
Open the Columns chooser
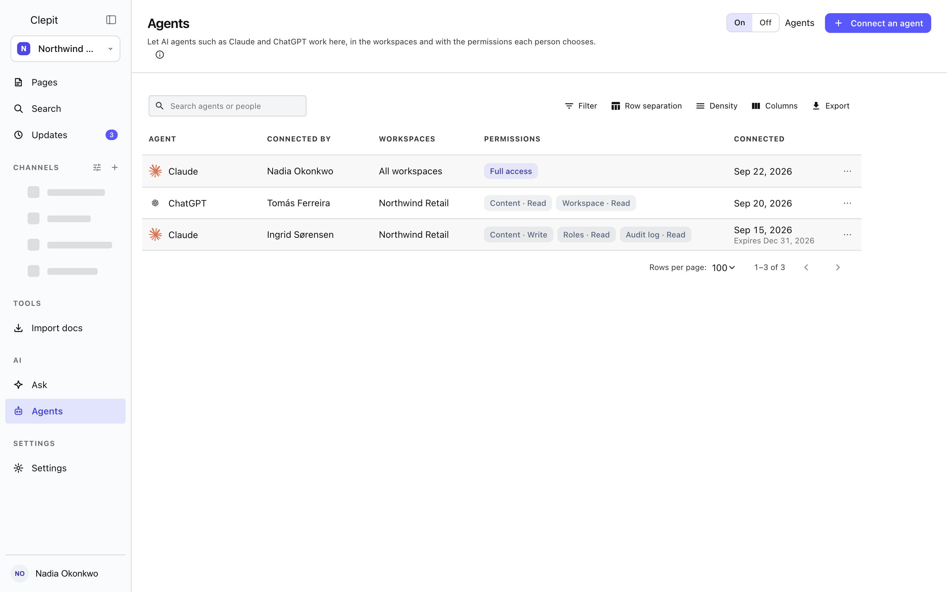pyautogui.click(x=774, y=106)
